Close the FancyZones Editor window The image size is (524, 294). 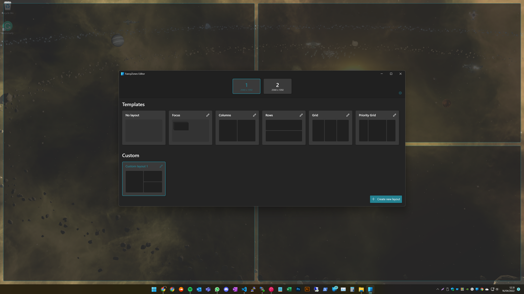(x=400, y=74)
